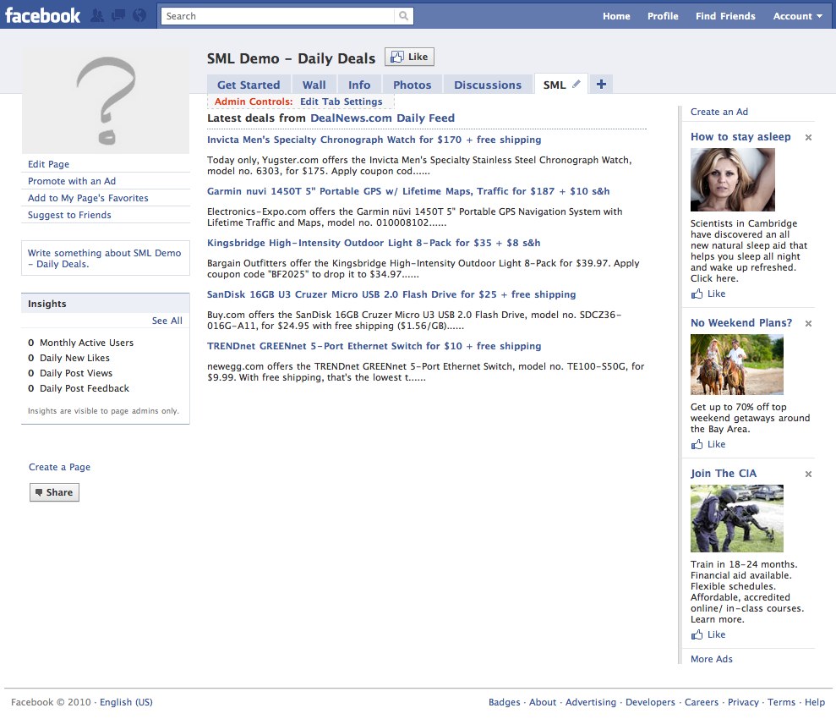Click the Write something about SML Demo box
This screenshot has height=719, width=836.
[x=106, y=258]
